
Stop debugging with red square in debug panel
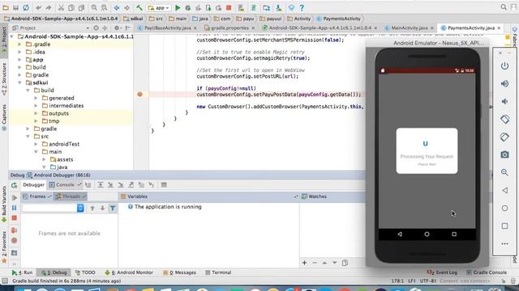click(15, 218)
